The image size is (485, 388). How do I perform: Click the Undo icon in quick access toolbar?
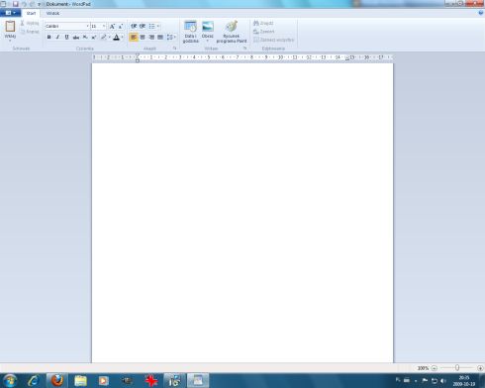point(24,4)
